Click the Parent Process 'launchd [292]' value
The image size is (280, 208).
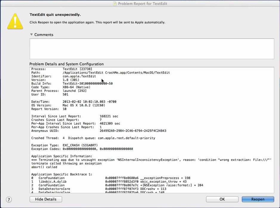[x=75, y=91]
